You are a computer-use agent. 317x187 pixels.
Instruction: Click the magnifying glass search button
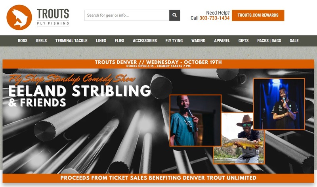[x=175, y=15]
